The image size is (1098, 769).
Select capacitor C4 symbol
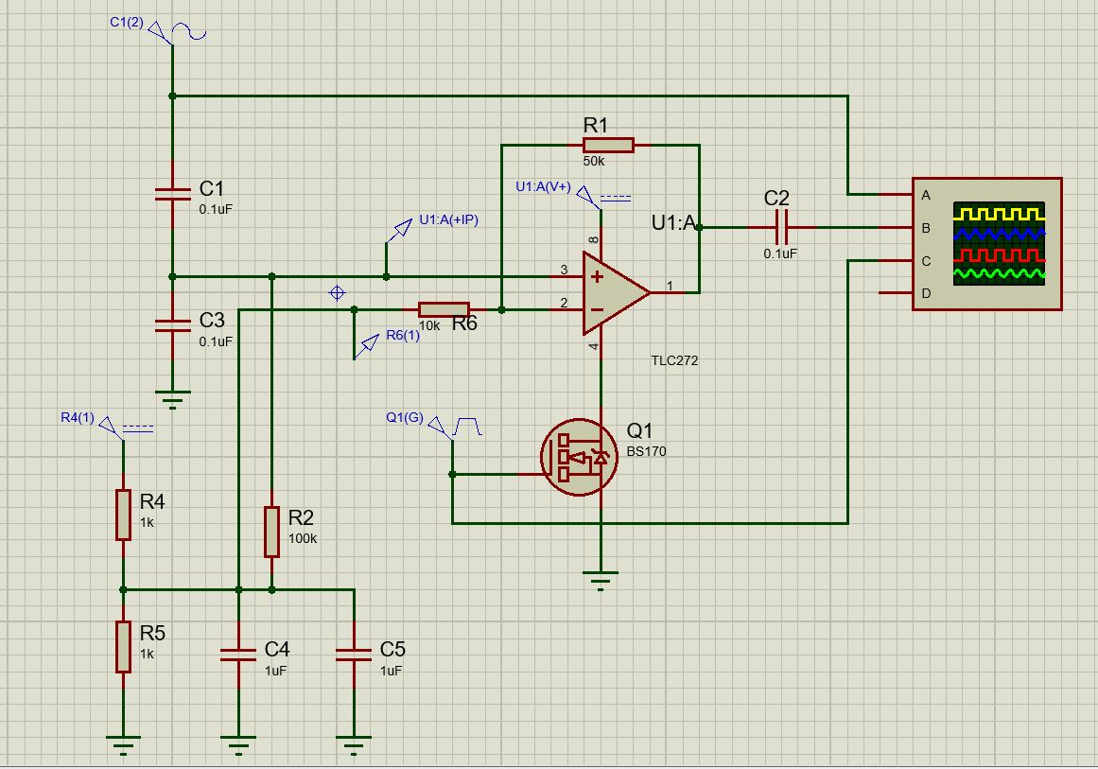(x=238, y=655)
